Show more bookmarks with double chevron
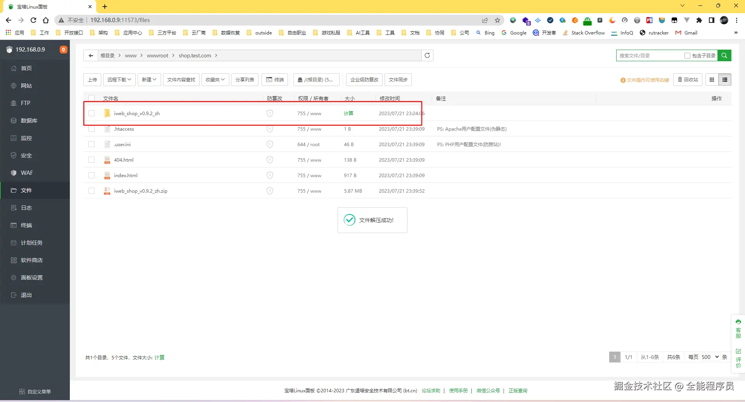745x402 pixels. pyautogui.click(x=736, y=33)
